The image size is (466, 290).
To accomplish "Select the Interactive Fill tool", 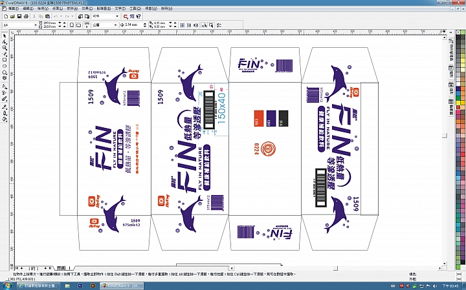I will click(x=4, y=87).
